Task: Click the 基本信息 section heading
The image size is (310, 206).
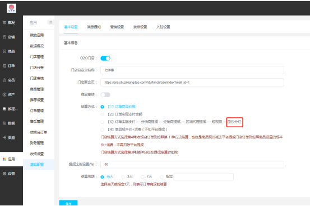Action: [x=71, y=43]
